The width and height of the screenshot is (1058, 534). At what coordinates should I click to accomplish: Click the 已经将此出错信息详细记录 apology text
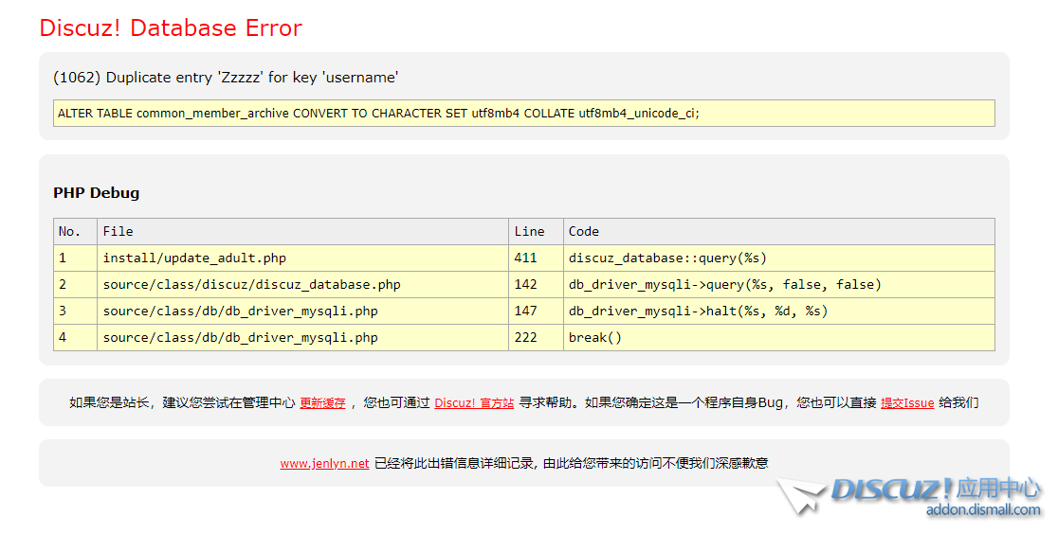572,463
